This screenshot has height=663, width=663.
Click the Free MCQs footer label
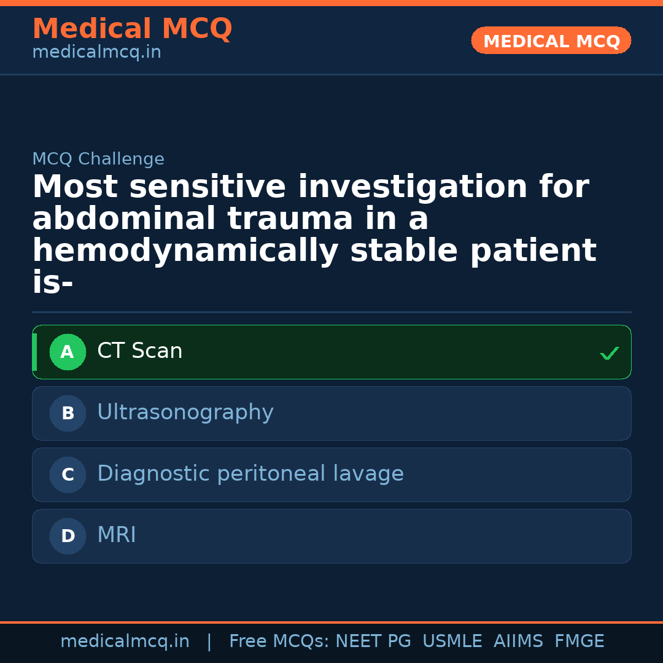[279, 642]
